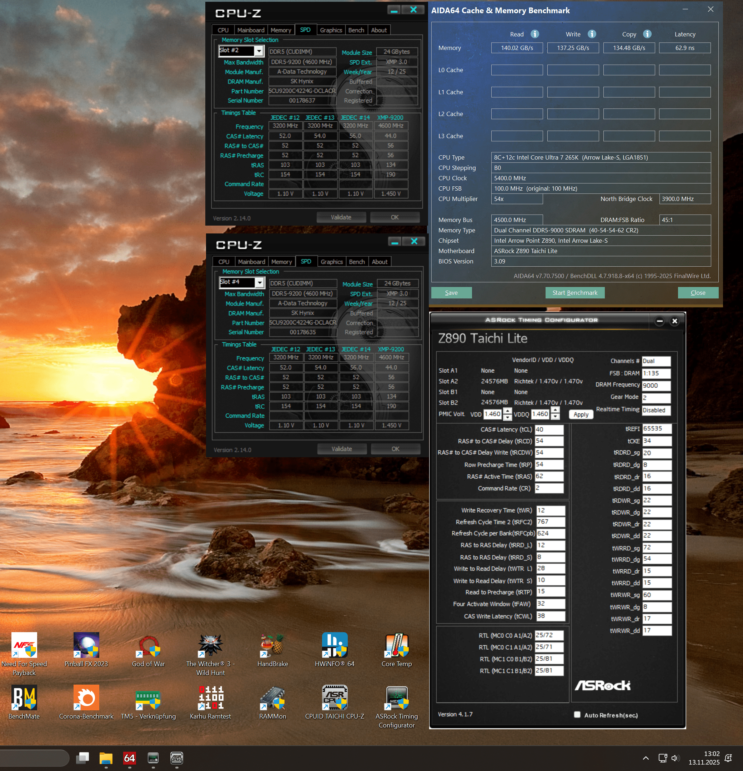Click the CAS# Latency (tCL) input field

pos(549,429)
